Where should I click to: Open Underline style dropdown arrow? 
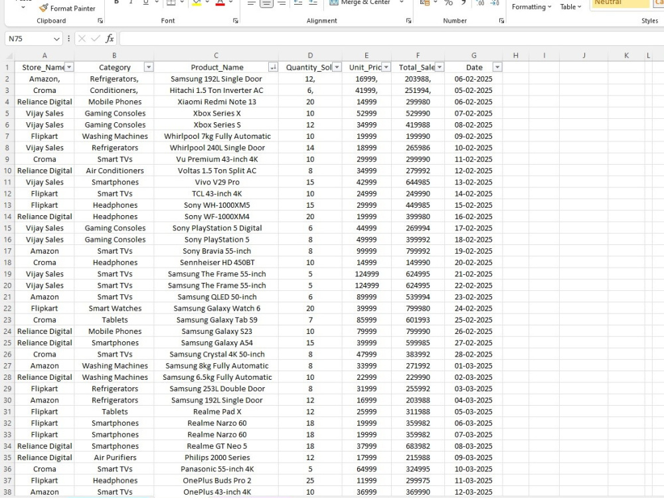pyautogui.click(x=156, y=2)
